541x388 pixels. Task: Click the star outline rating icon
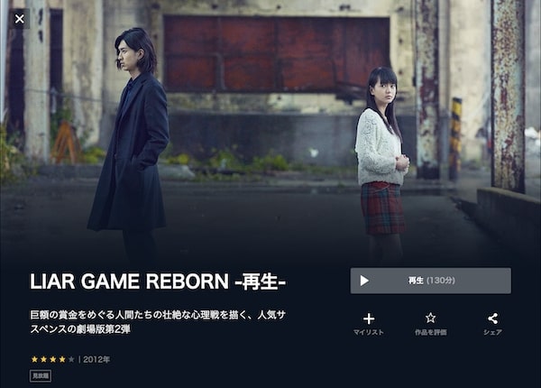[430, 318]
